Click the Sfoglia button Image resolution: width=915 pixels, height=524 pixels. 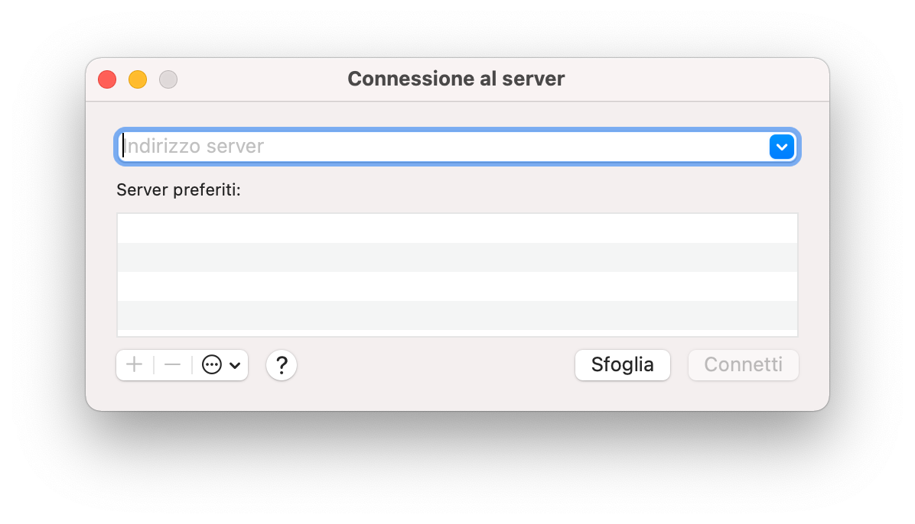622,365
